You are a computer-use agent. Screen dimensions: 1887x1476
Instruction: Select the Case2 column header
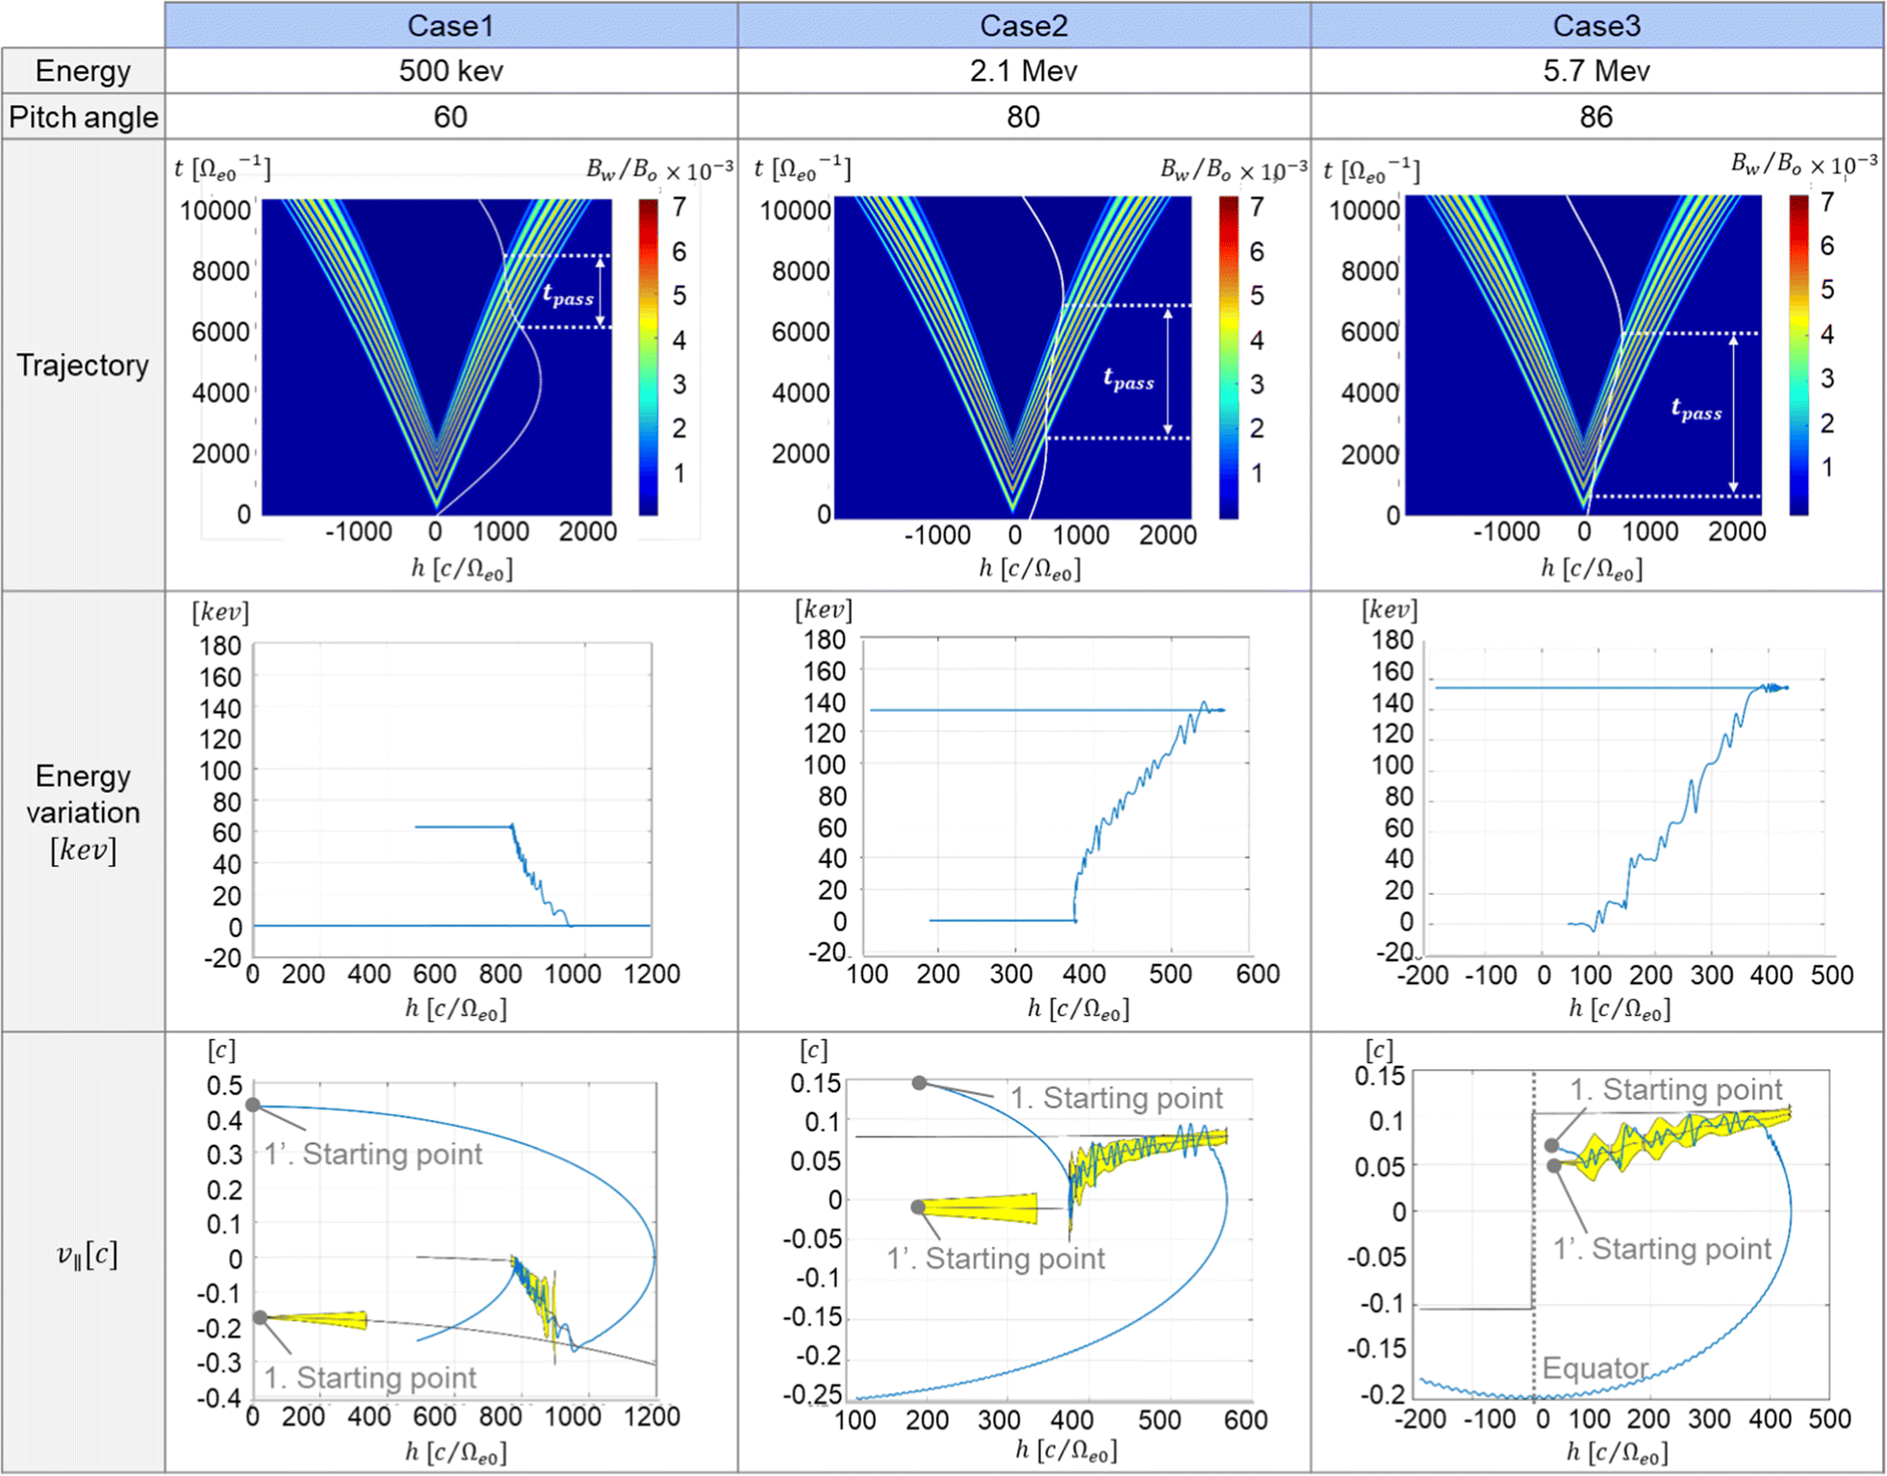[1024, 25]
